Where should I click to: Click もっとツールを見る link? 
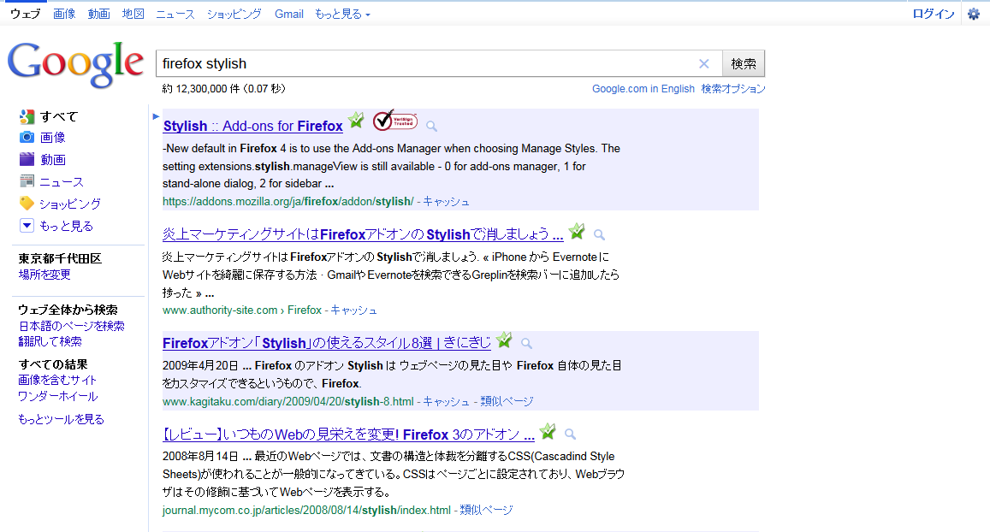pyautogui.click(x=62, y=419)
